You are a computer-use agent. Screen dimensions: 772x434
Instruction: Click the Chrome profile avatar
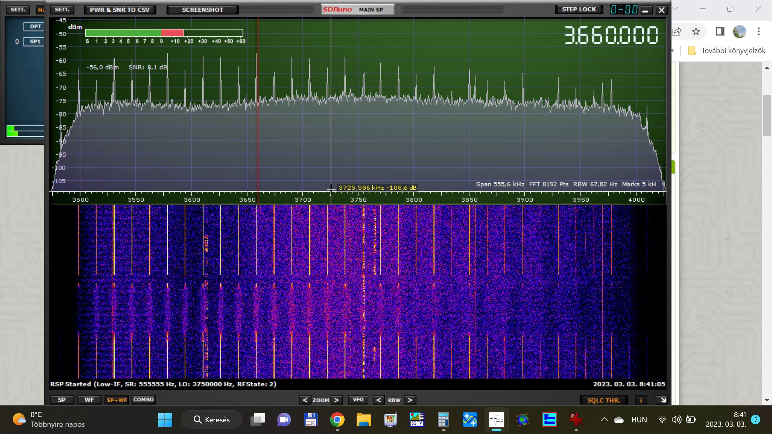pos(739,31)
